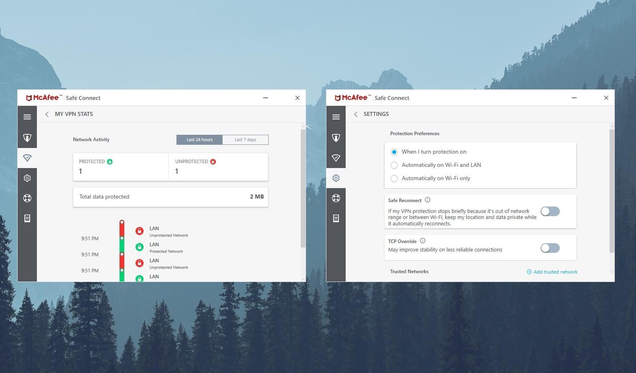Go back from SETTINGS page
Image resolution: width=636 pixels, height=373 pixels.
(356, 114)
